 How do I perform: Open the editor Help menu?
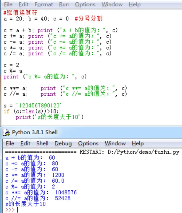point(135,4)
